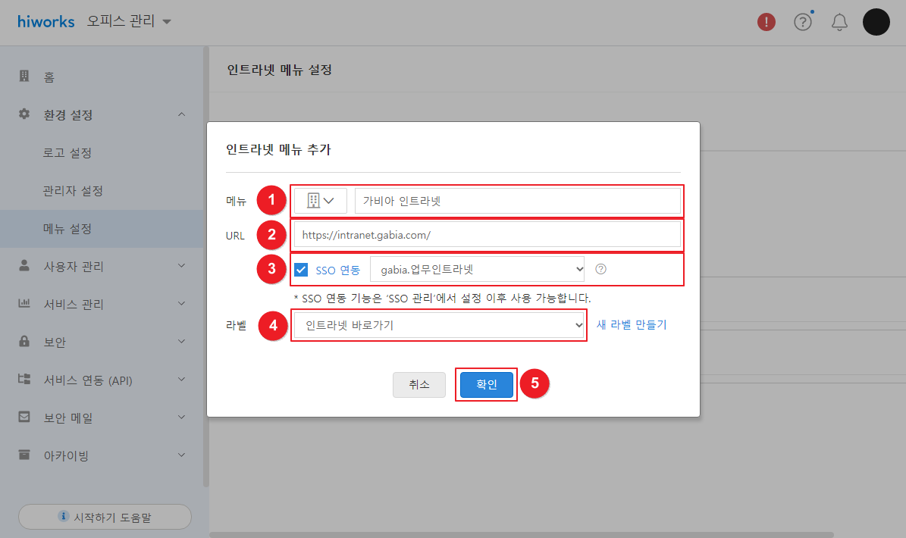
Task: Click the 사용자 관리 person icon
Action: (24, 265)
